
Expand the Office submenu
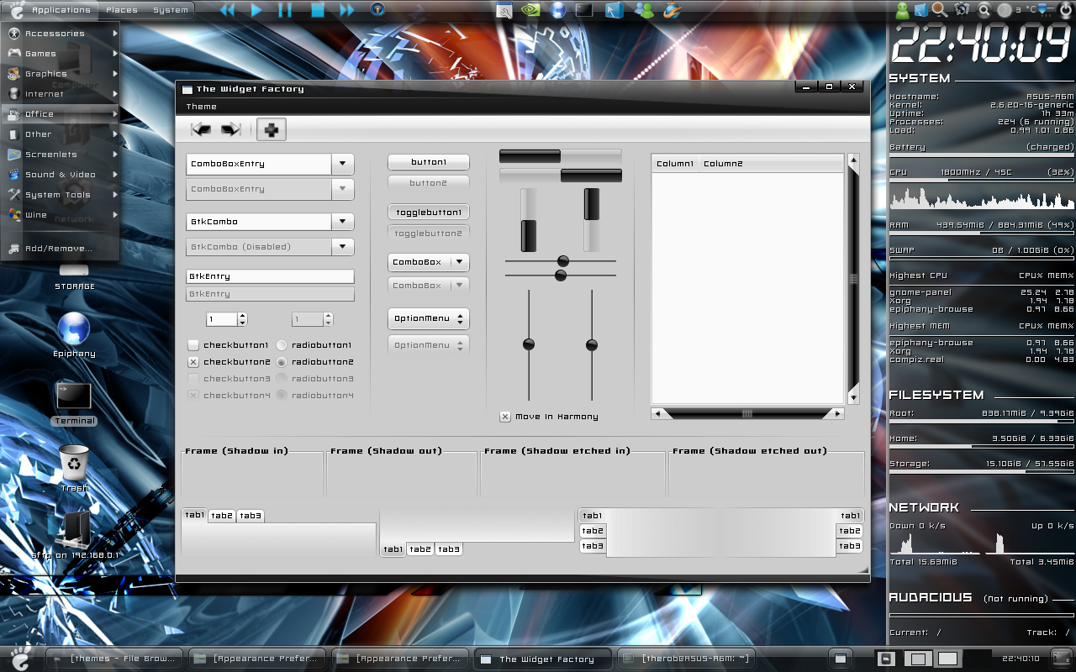[x=61, y=114]
